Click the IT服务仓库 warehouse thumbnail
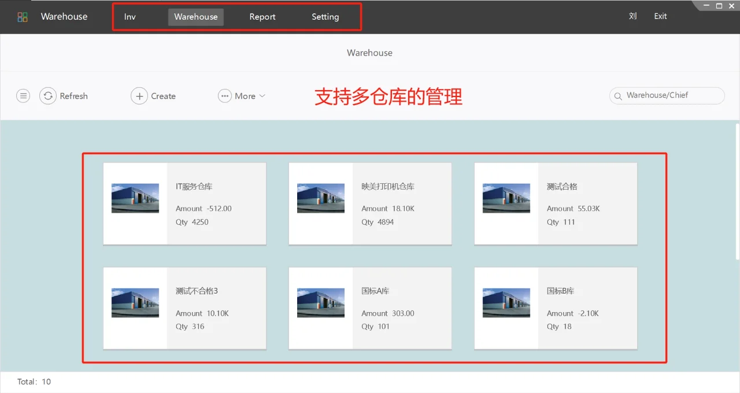Viewport: 740px width, 393px height. point(135,198)
